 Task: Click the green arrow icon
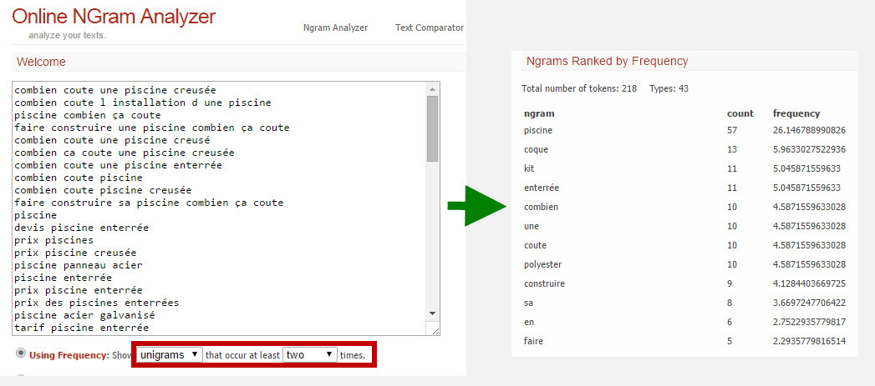point(477,206)
